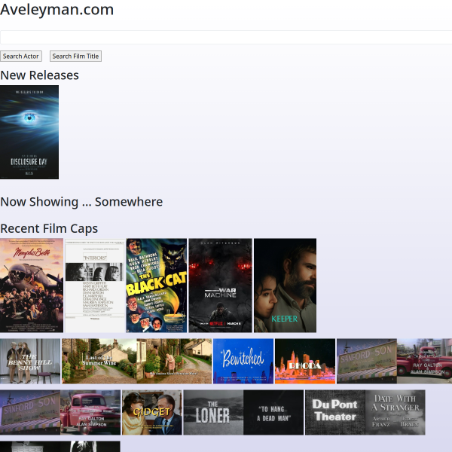The height and width of the screenshot is (452, 452).
Task: Open the Memphis Belle poster
Action: 32,286
